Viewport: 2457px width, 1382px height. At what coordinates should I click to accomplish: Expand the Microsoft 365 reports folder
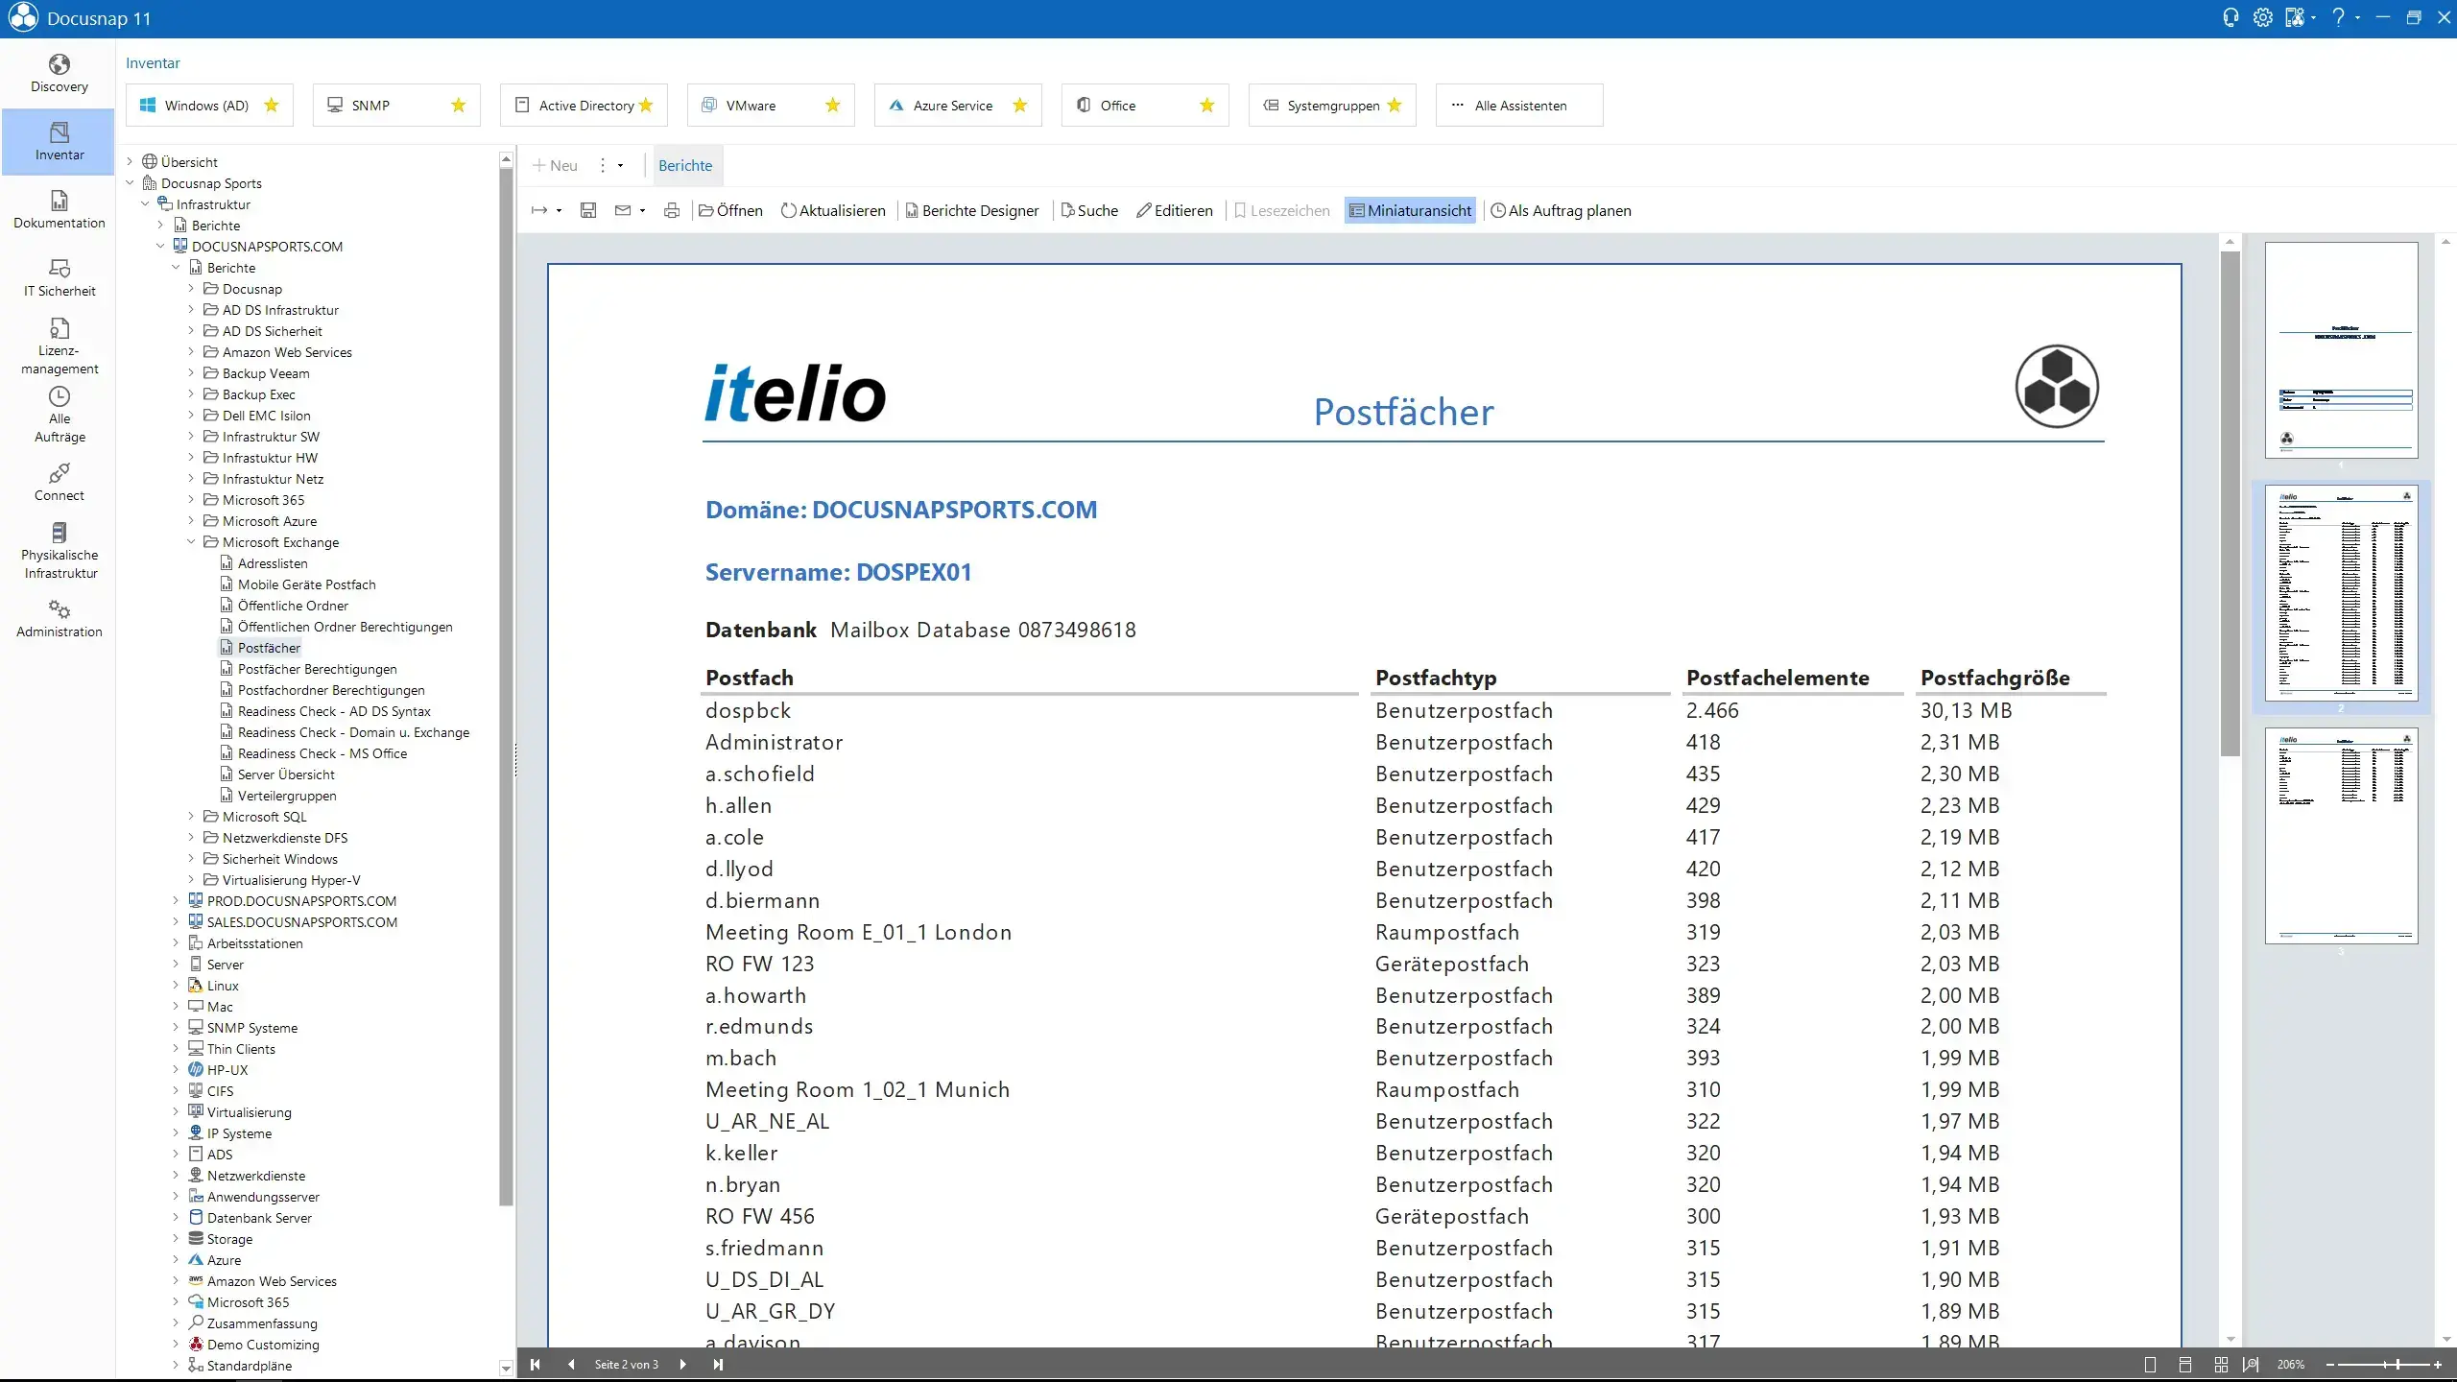pyautogui.click(x=191, y=500)
